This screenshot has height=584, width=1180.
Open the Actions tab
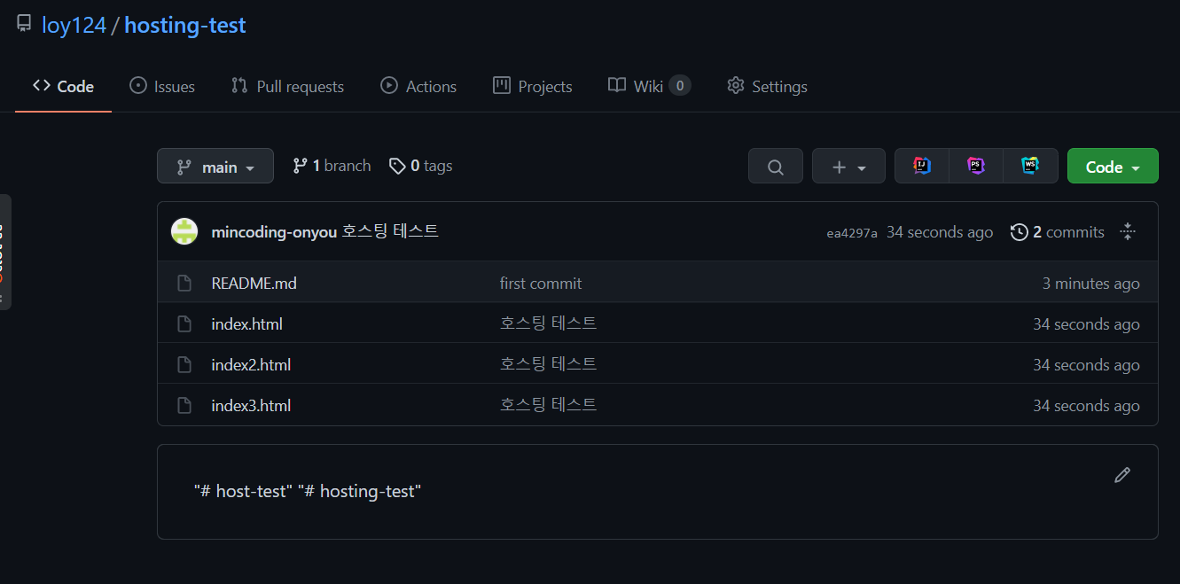(418, 86)
